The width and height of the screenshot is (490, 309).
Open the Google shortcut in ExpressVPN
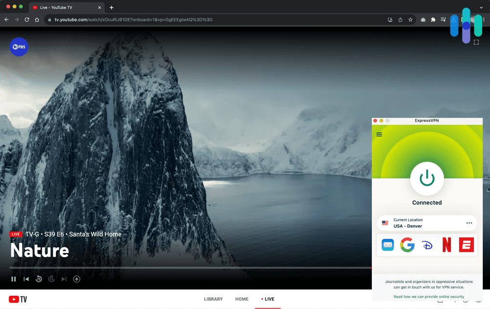coord(407,245)
